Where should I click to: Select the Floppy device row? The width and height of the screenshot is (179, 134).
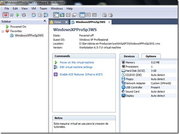(x=149, y=79)
